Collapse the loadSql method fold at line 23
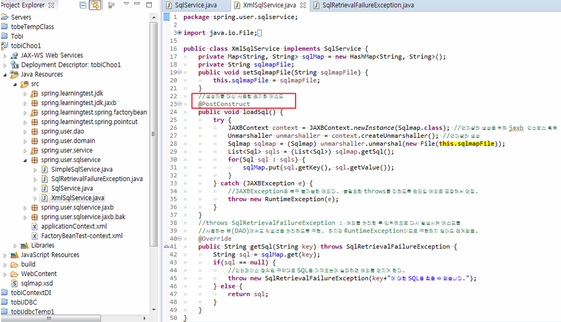The height and width of the screenshot is (322, 561). (x=180, y=104)
